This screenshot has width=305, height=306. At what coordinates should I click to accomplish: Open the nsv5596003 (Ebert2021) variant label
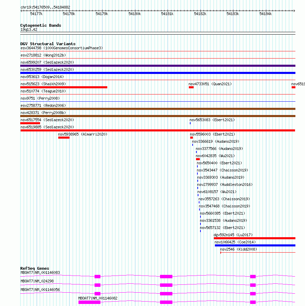pyautogui.click(x=212, y=134)
